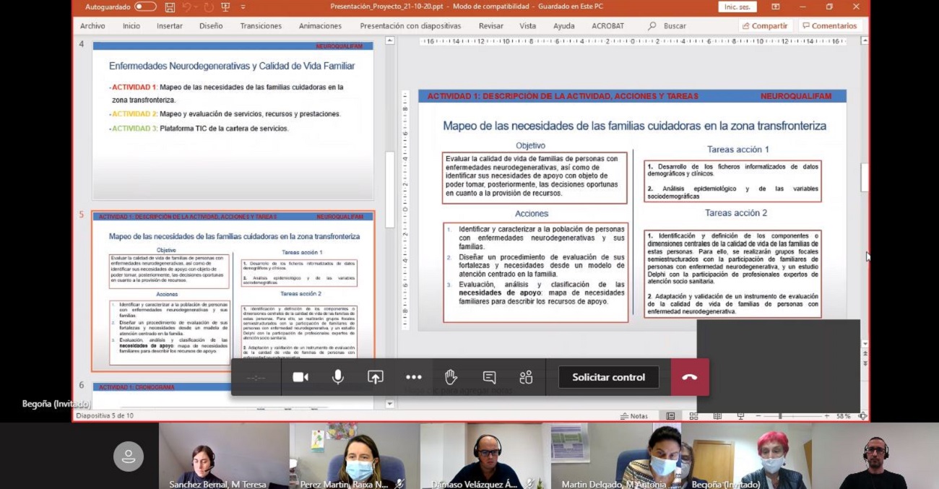Expand the Quick Access Toolbar customize arrow
Screen dimensions: 939x489
coord(243,7)
